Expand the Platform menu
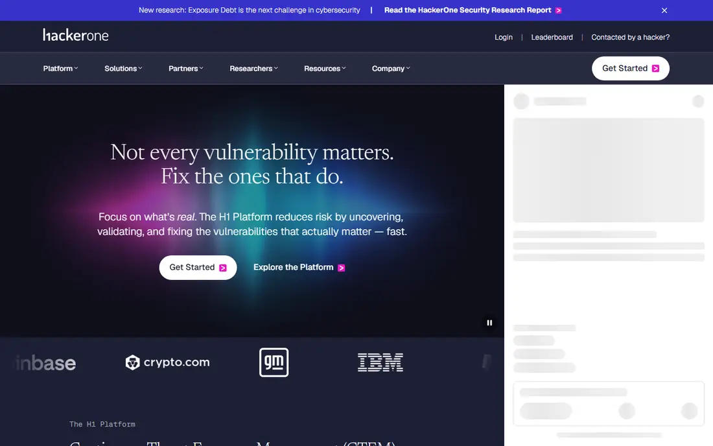The width and height of the screenshot is (713, 446). (x=60, y=69)
